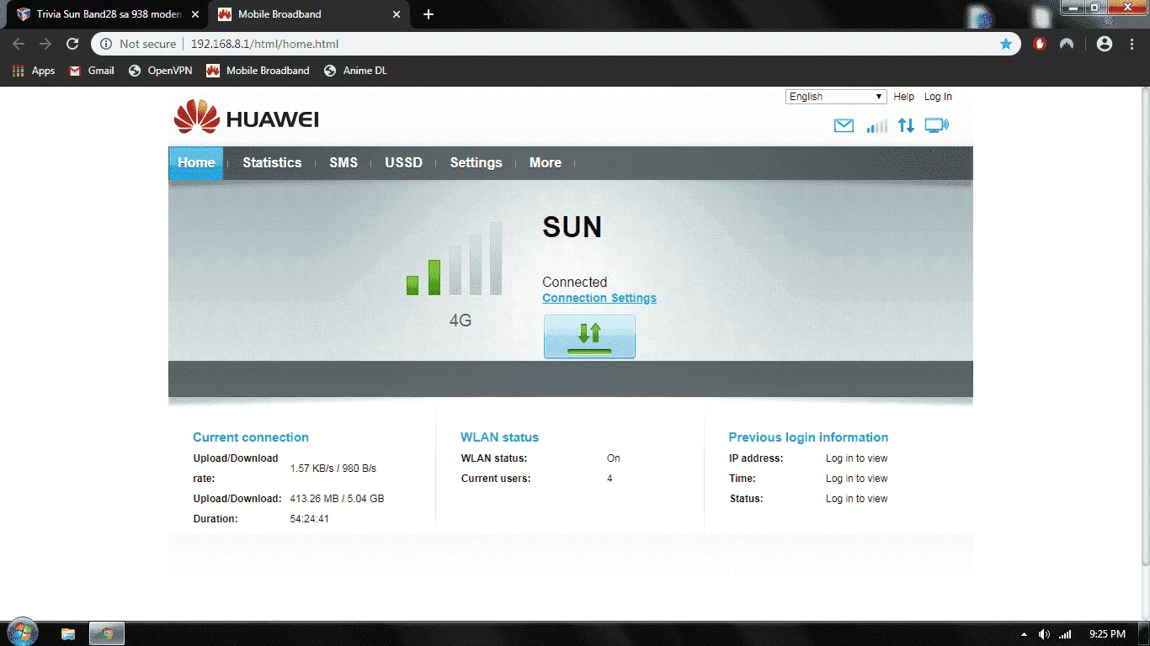
Task: Open the Gmail bookmark
Action: coord(91,71)
